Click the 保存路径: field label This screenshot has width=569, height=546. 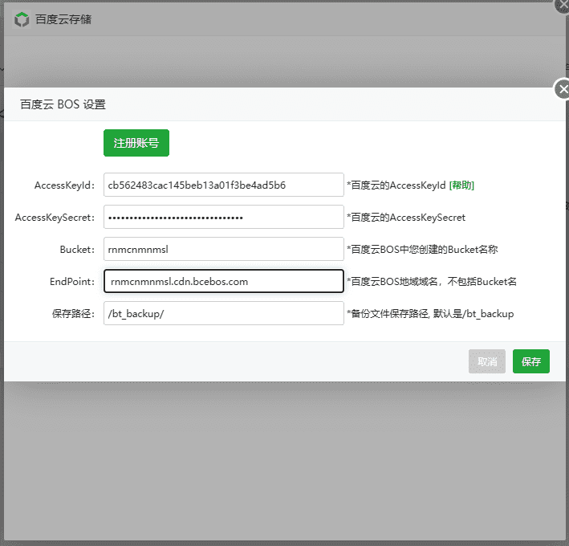(74, 314)
